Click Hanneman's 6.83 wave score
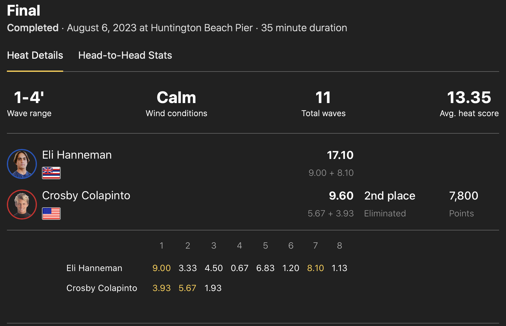 (265, 268)
